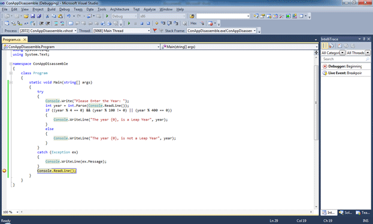Click the Increase Indent icon

pyautogui.click(x=47, y=23)
